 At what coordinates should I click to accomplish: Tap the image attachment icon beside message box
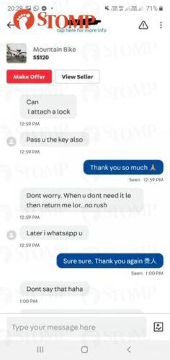[158, 327]
